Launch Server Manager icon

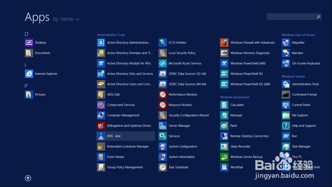pyautogui.click(x=163, y=126)
